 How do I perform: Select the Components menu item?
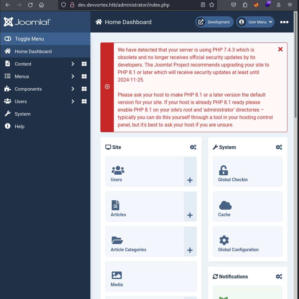tap(28, 89)
